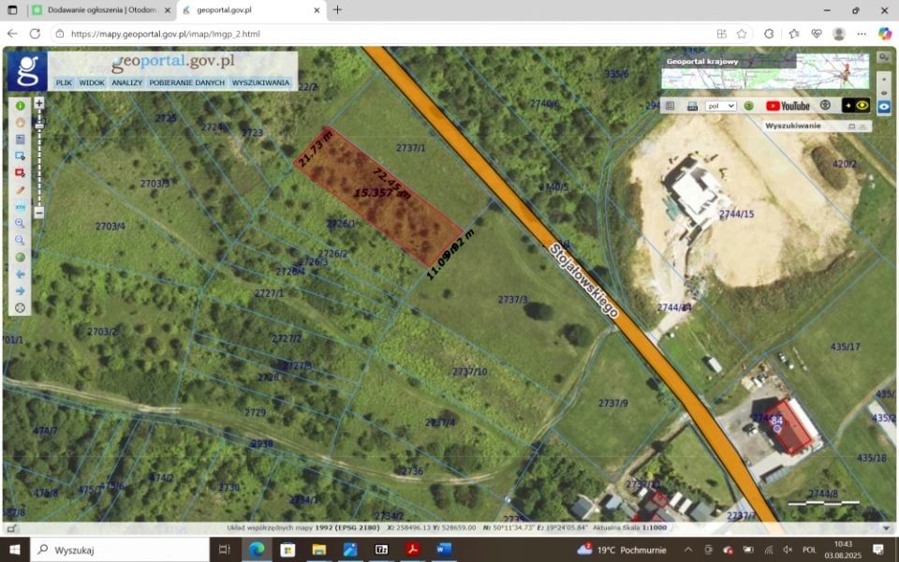Go to next map view arrow
Viewport: 899px width, 562px height.
click(20, 290)
